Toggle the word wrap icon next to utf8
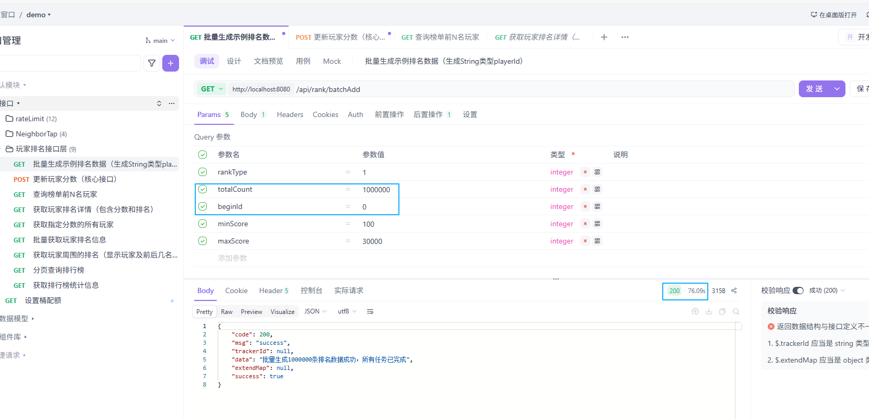This screenshot has width=869, height=419. pos(370,311)
